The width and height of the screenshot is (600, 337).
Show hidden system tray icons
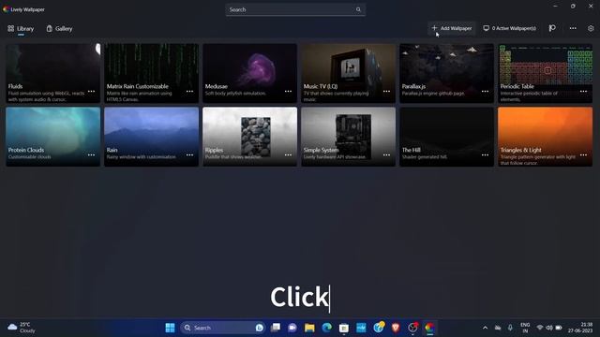[485, 328]
